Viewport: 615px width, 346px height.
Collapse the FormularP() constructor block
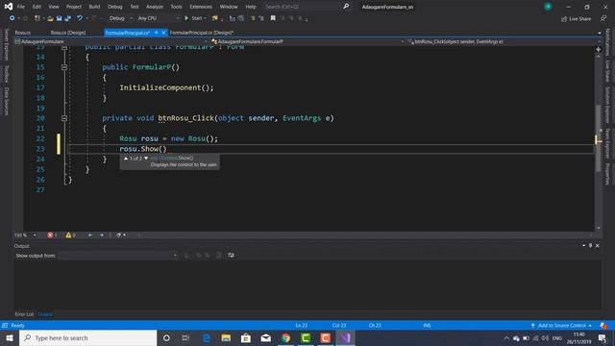click(64, 67)
